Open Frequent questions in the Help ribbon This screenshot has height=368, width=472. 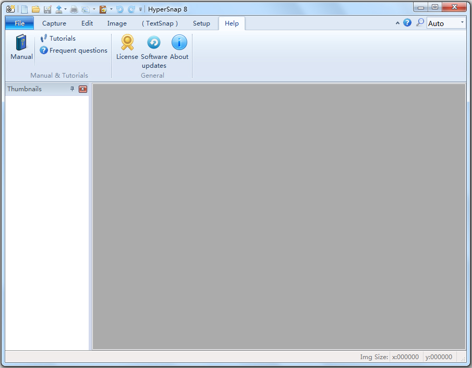74,50
